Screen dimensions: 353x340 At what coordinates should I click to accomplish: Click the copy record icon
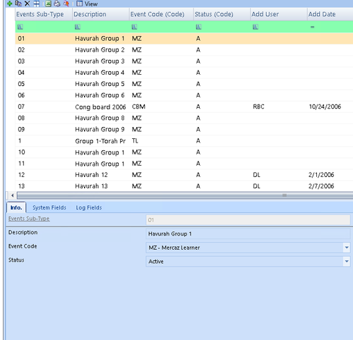click(x=18, y=4)
